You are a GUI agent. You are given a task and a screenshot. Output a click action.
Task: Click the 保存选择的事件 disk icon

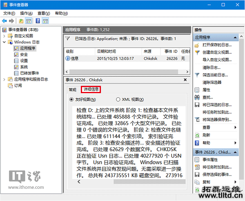click(x=197, y=175)
